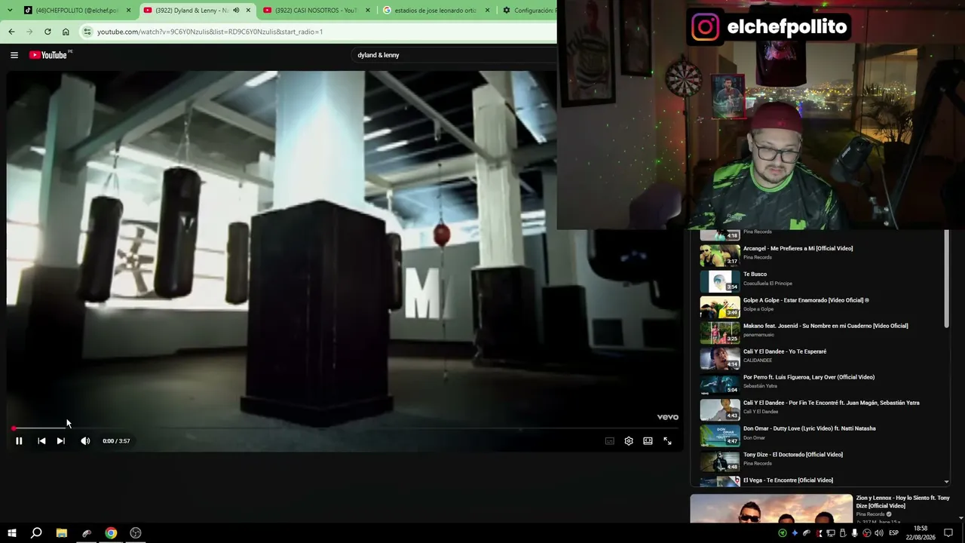
Task: Open Por Fin Te Encontré playlist thumbnail
Action: (x=720, y=410)
